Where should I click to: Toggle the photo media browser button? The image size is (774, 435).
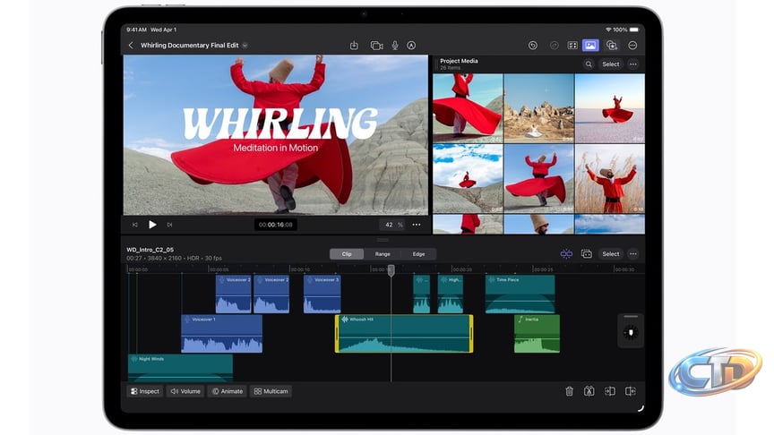pos(590,45)
